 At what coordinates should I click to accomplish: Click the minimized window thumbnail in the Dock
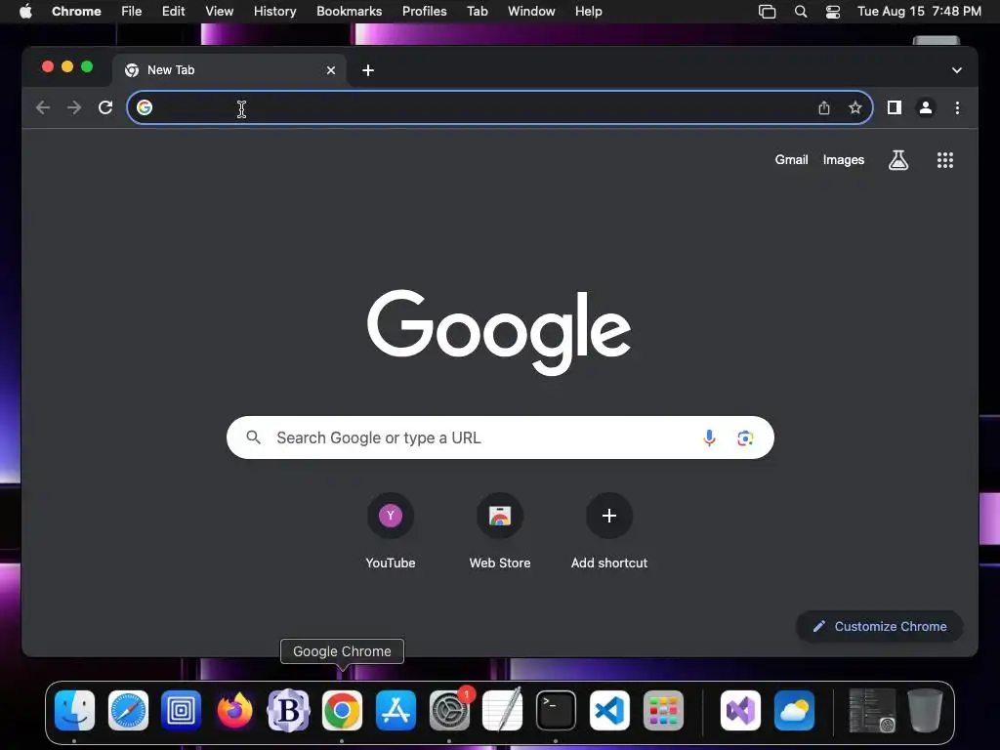pos(872,711)
